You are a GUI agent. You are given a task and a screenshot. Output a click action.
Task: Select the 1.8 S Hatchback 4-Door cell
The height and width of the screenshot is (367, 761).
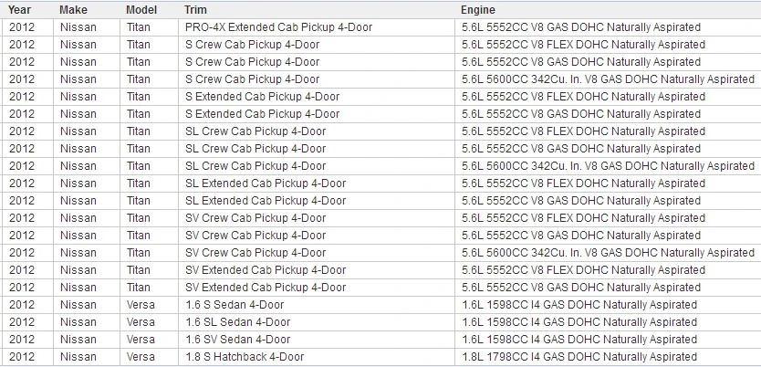point(317,357)
